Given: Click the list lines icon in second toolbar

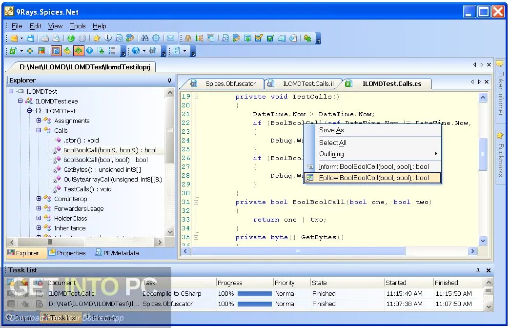Looking at the screenshot, I should 112,51.
